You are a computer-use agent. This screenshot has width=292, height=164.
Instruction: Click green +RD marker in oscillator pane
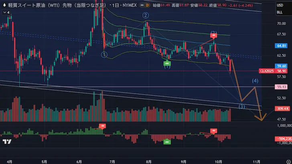167,142
